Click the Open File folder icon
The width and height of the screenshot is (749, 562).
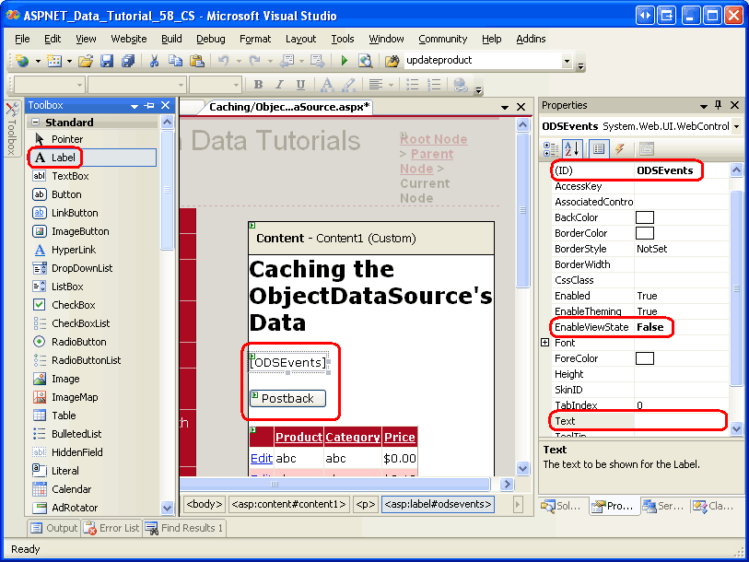(x=86, y=61)
